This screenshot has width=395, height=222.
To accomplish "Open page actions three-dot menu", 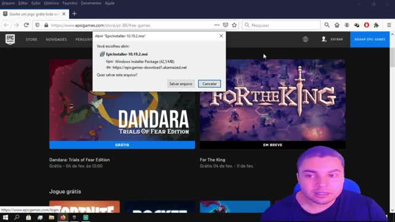I will [x=217, y=25].
